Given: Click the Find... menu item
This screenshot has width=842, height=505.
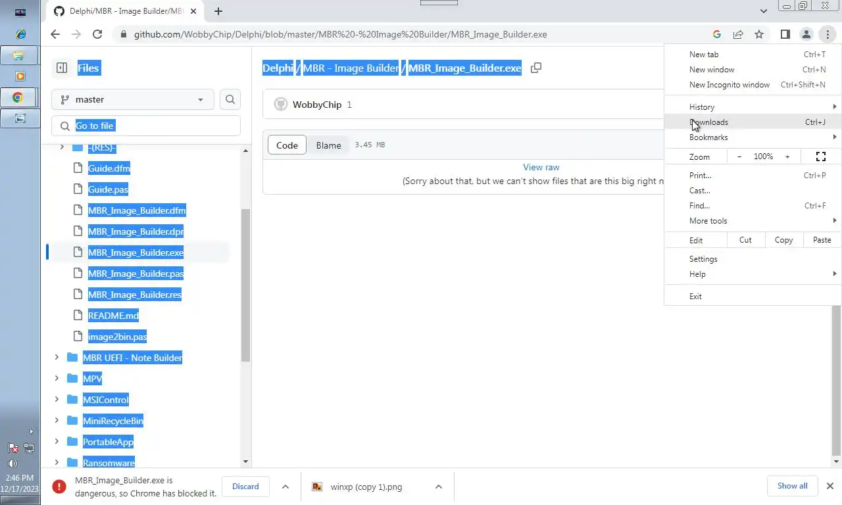Looking at the screenshot, I should 753,206.
